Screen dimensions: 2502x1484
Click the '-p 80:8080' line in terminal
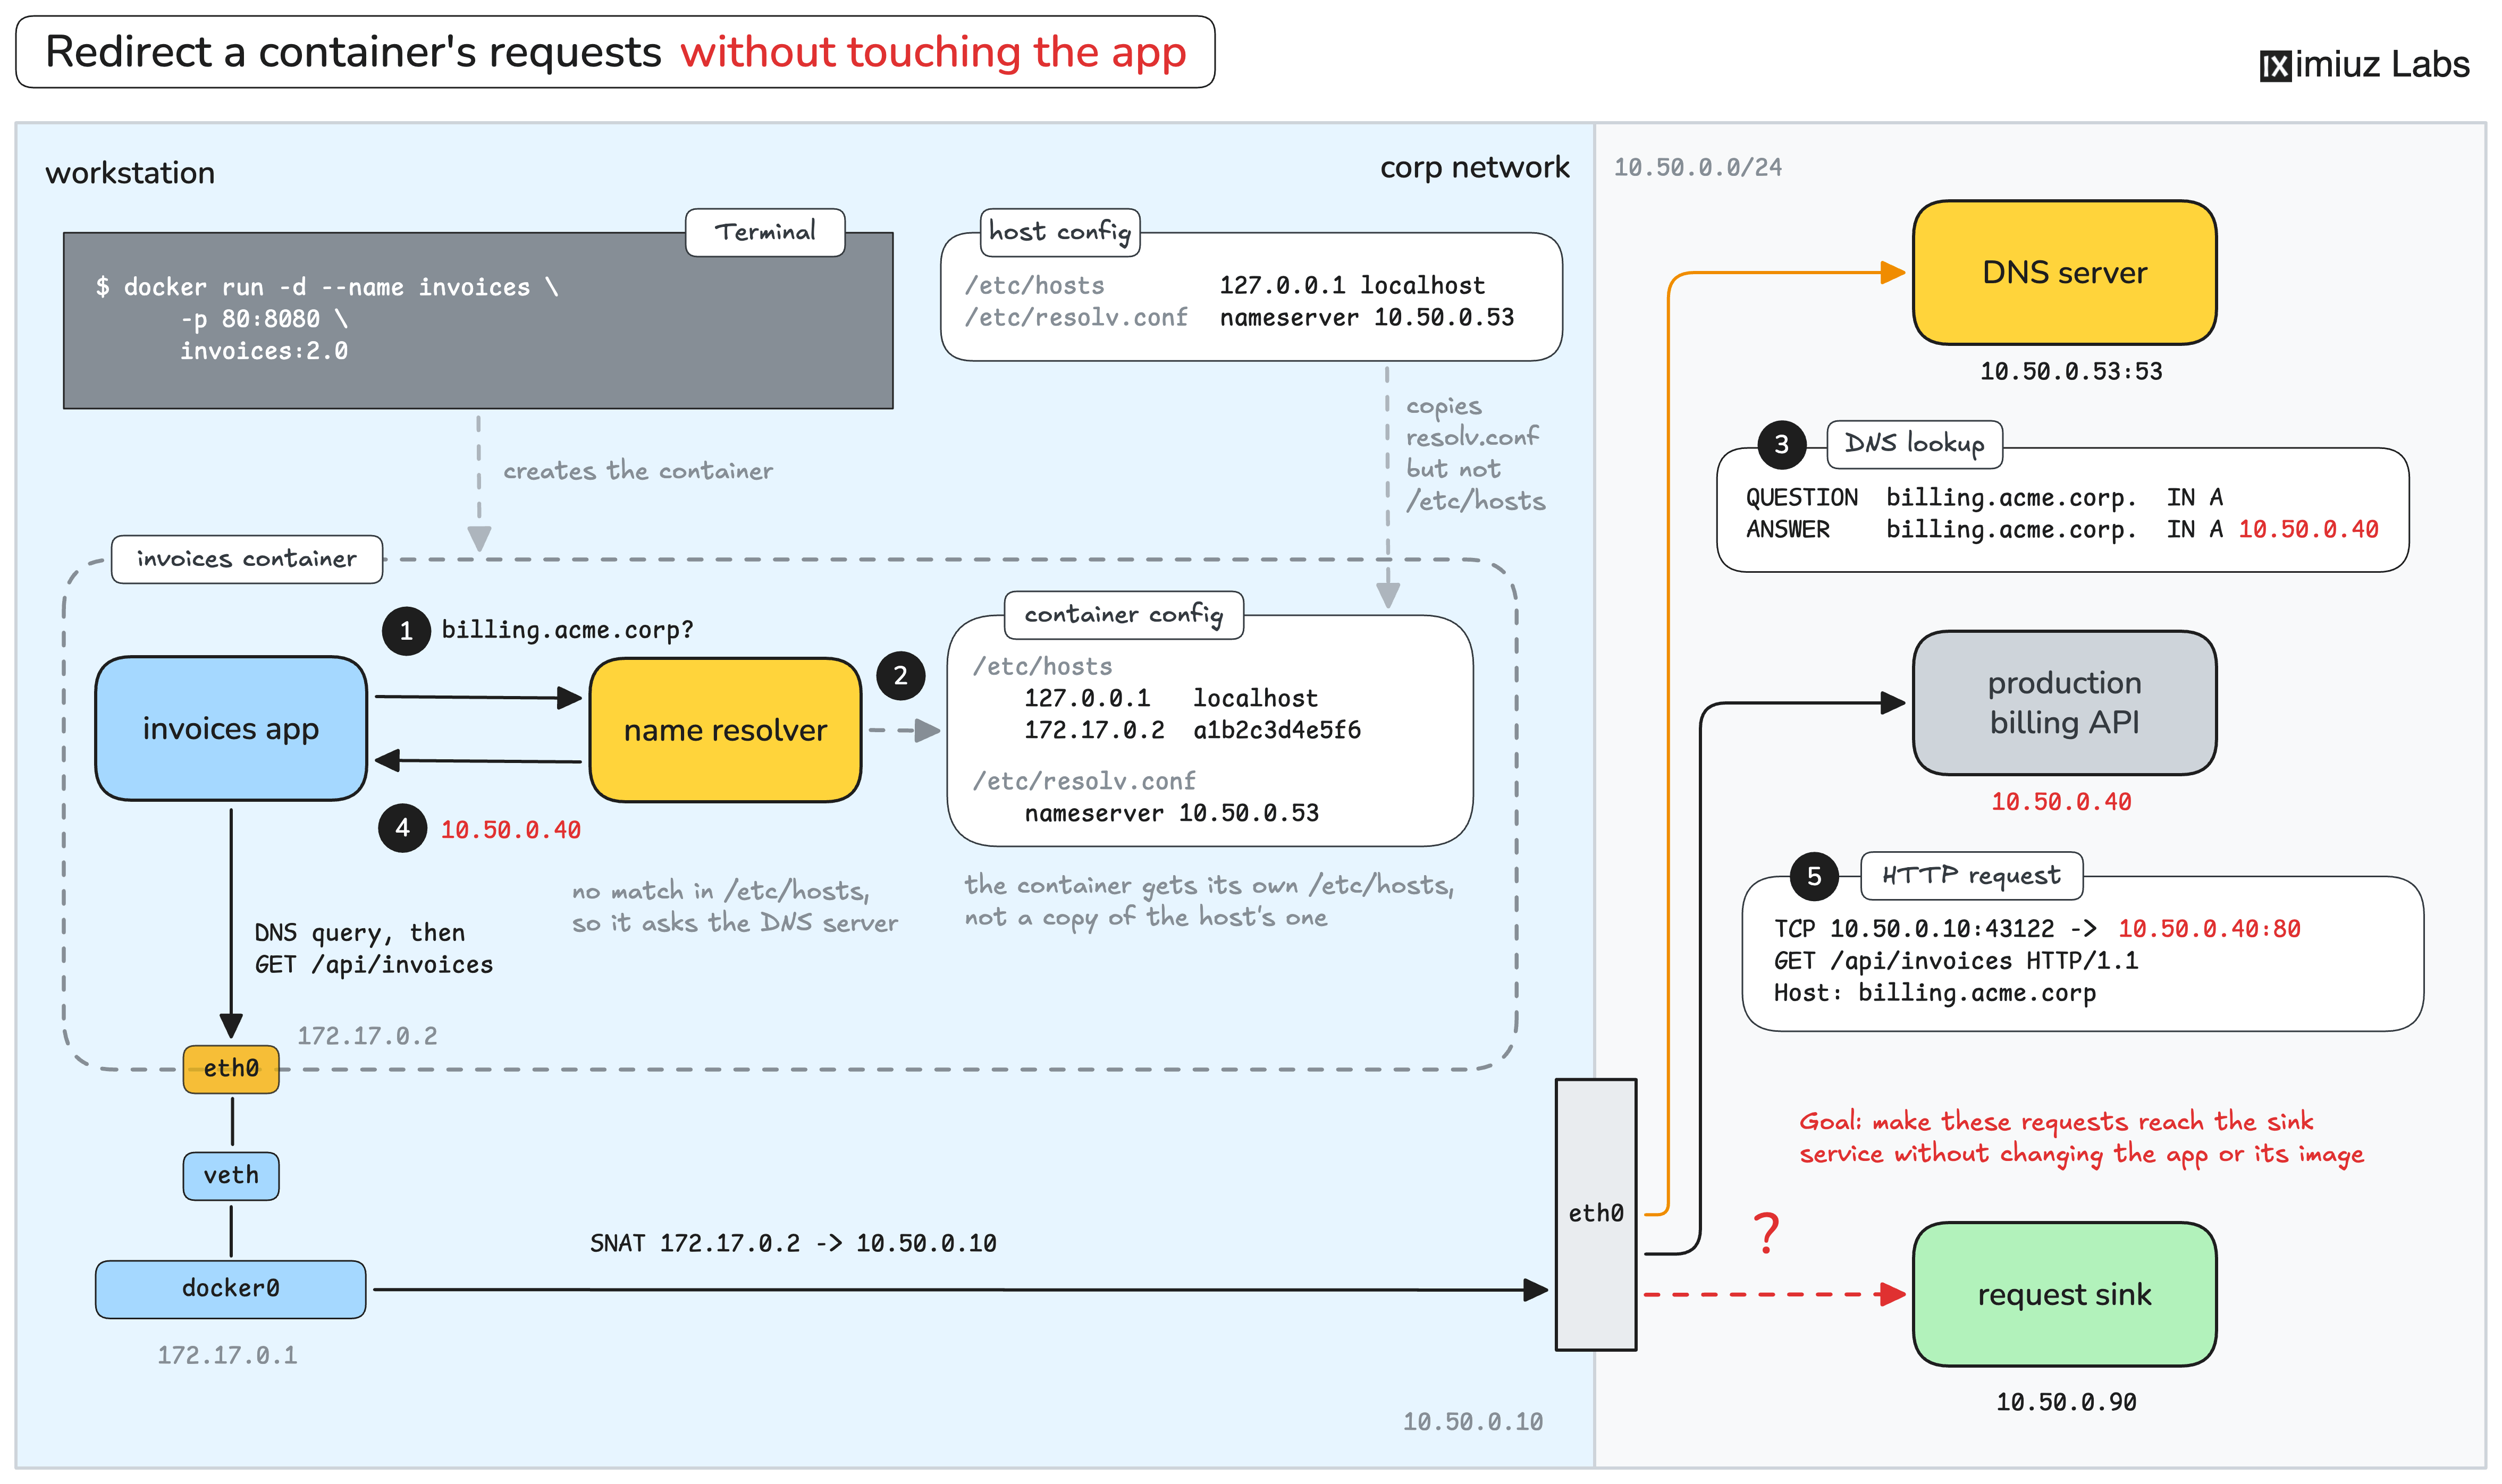264,319
